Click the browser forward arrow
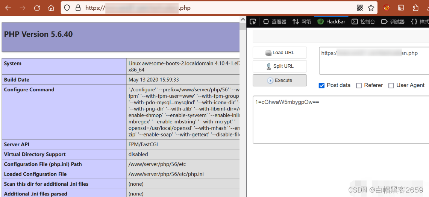 pyautogui.click(x=23, y=8)
